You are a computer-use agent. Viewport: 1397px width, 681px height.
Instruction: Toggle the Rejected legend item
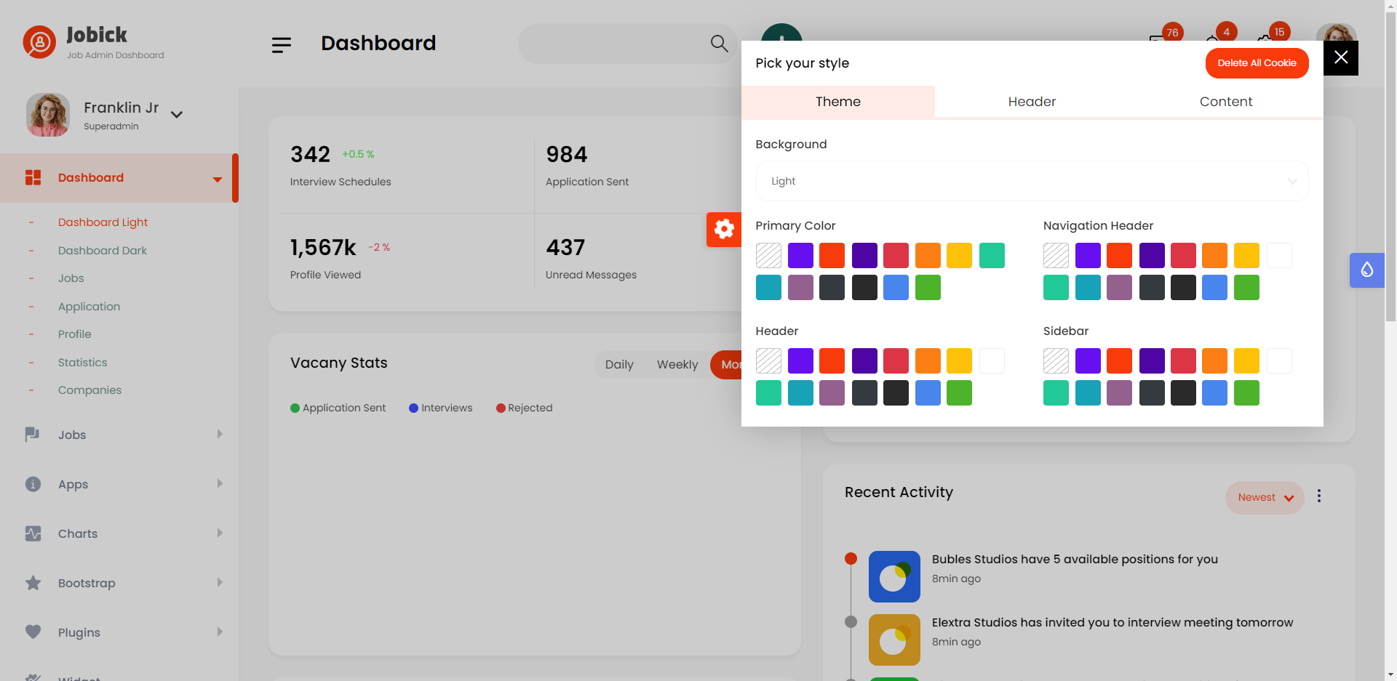[x=524, y=408]
